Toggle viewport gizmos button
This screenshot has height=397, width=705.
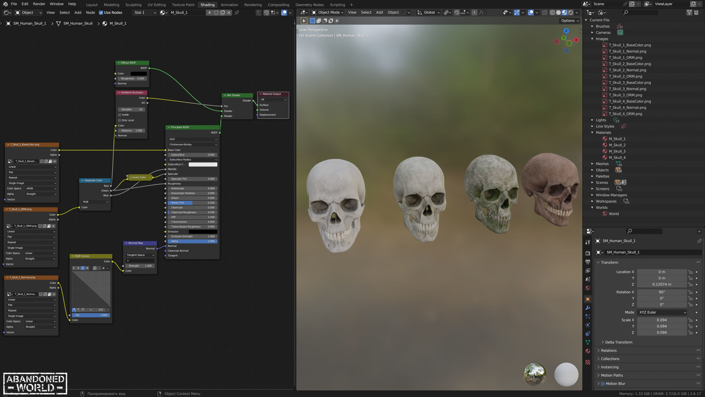click(x=517, y=12)
